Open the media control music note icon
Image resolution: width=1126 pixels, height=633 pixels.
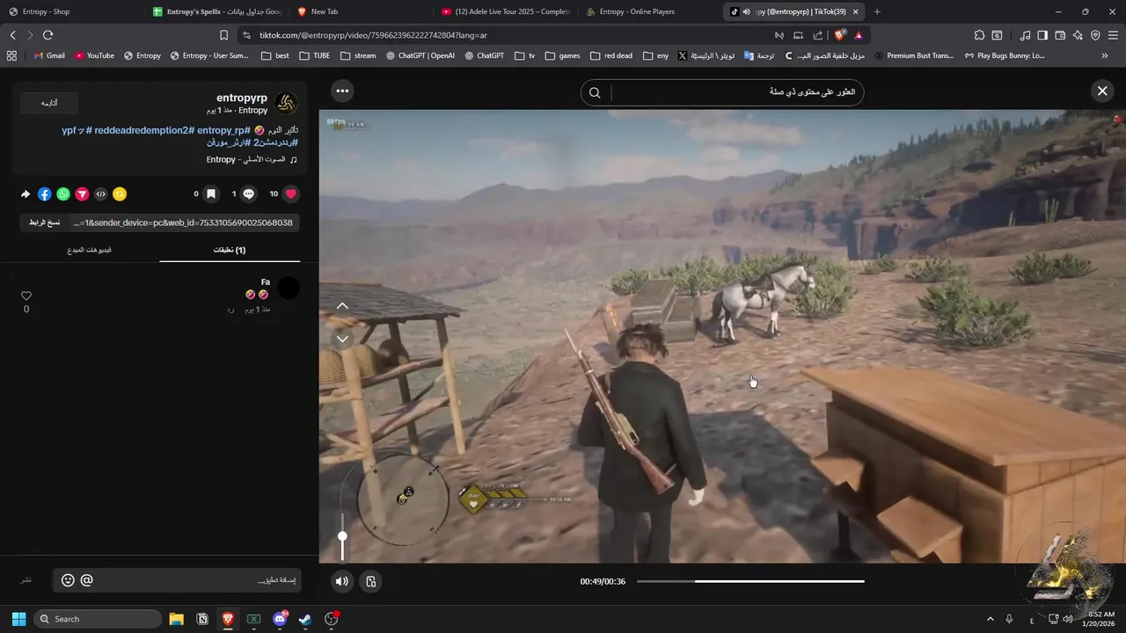click(1025, 35)
